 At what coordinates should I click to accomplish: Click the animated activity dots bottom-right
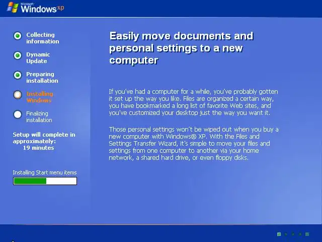(x=293, y=234)
